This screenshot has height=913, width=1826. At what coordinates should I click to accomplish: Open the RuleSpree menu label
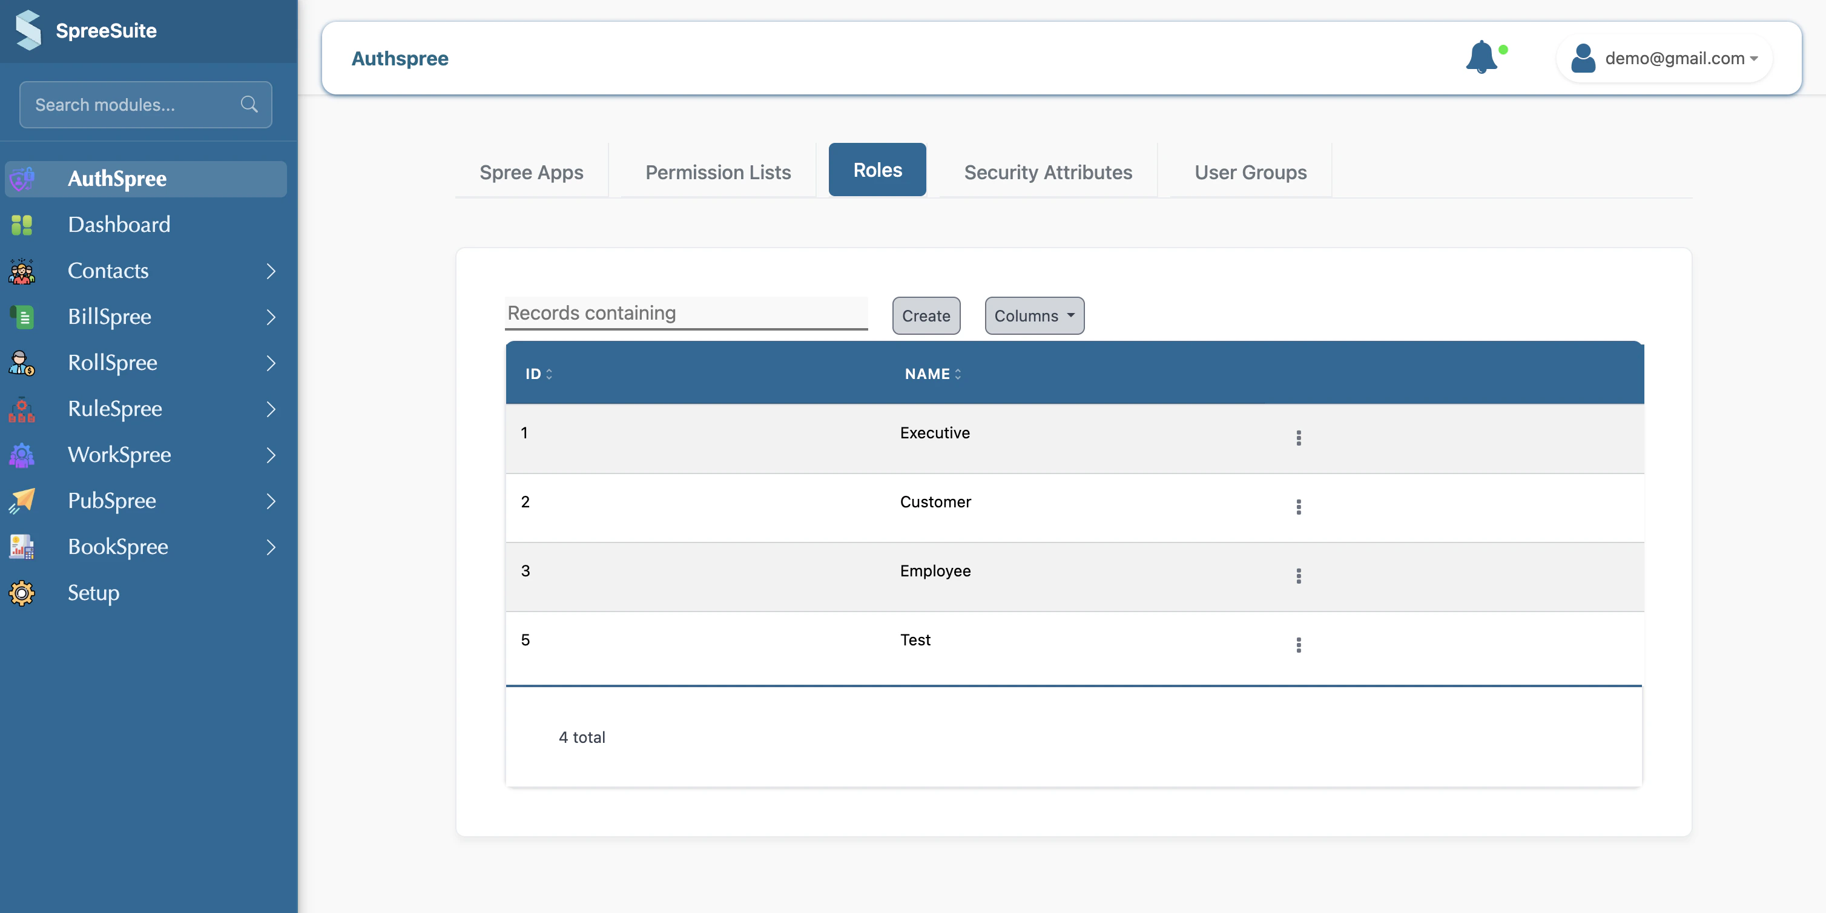(x=115, y=409)
